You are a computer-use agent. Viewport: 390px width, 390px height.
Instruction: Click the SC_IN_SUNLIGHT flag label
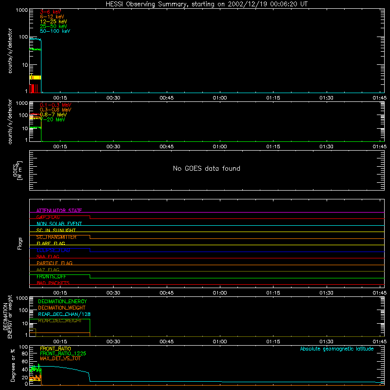(56, 230)
